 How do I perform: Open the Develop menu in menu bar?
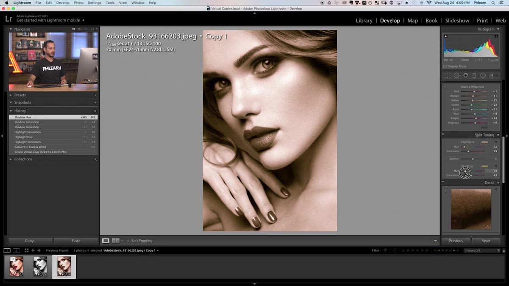tap(63, 3)
